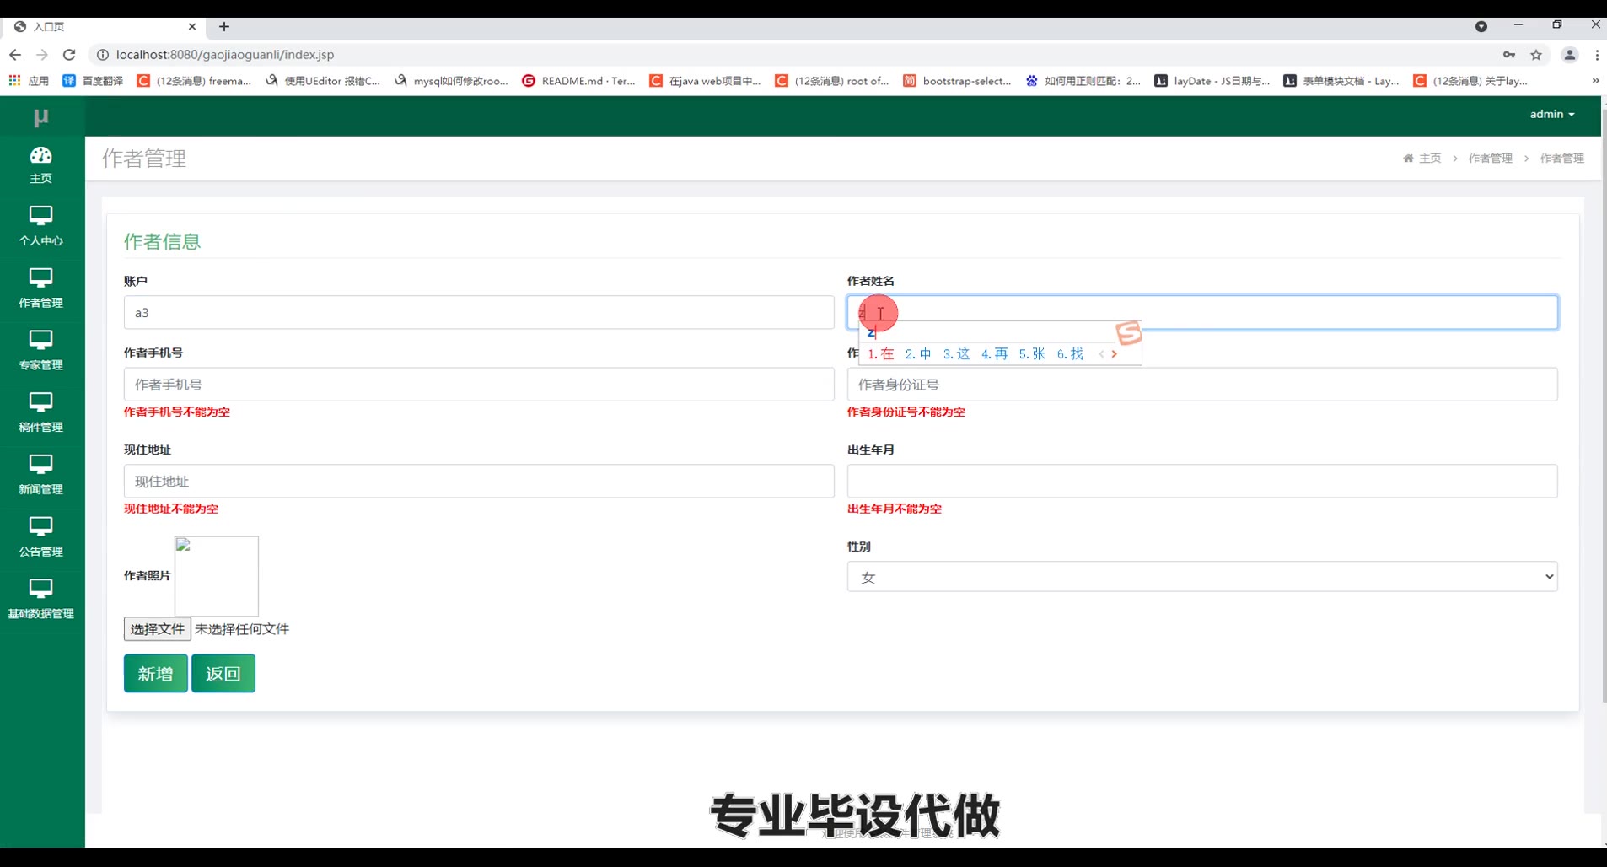Open the admin user dropdown

[1552, 114]
